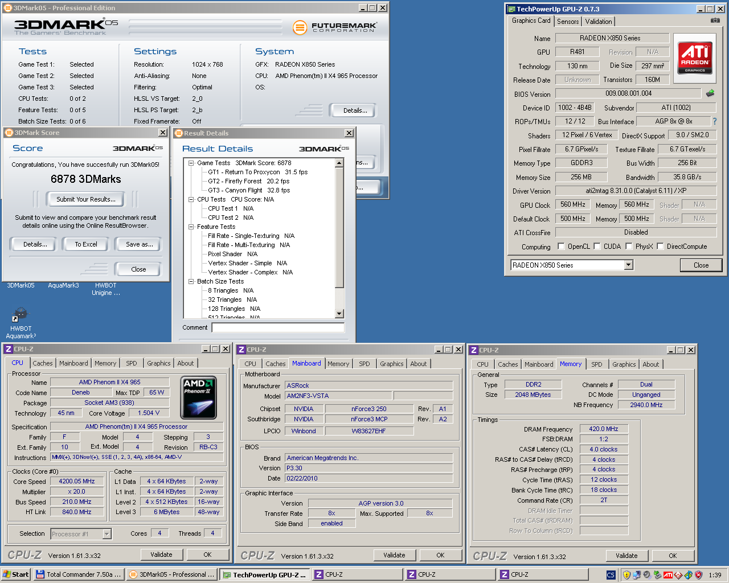
Task: Click the ATI Radeon logo in GPU-Z
Action: [695, 57]
